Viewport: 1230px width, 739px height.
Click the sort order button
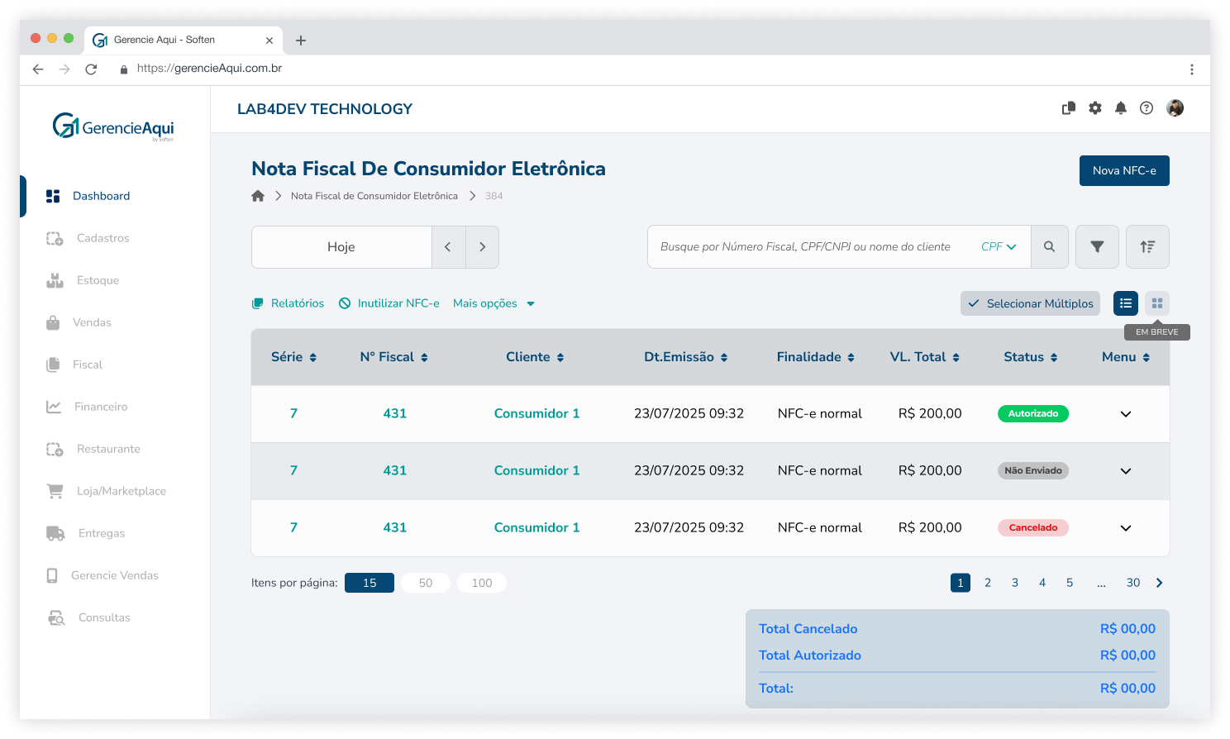click(x=1147, y=246)
